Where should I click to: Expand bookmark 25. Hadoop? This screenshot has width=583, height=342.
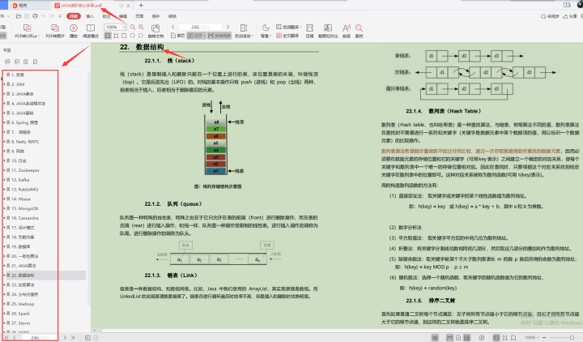(4, 304)
